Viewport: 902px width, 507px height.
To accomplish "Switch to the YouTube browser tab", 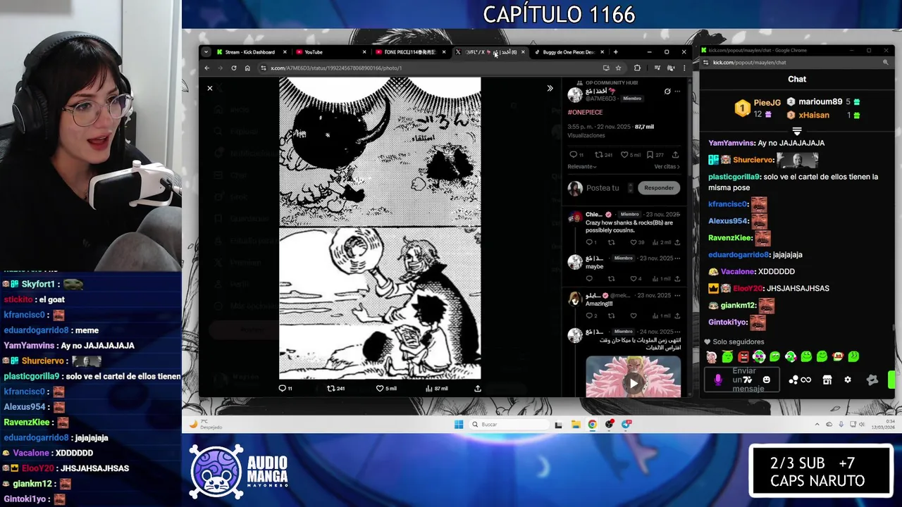I will [x=330, y=52].
